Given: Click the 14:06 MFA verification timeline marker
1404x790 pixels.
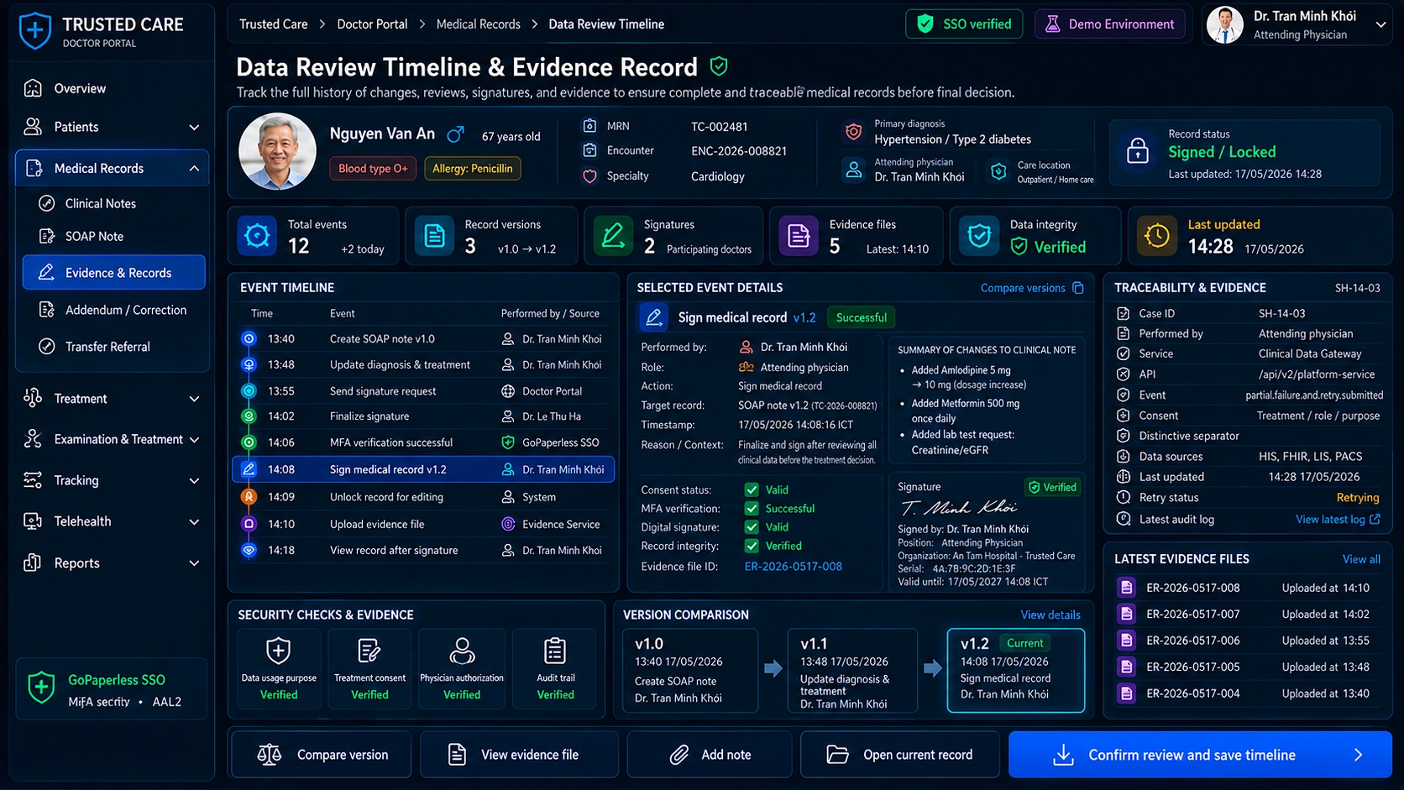Looking at the screenshot, I should (249, 442).
